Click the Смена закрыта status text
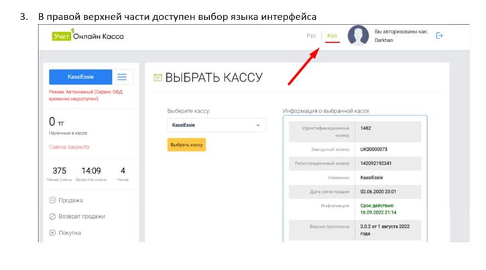 click(69, 147)
